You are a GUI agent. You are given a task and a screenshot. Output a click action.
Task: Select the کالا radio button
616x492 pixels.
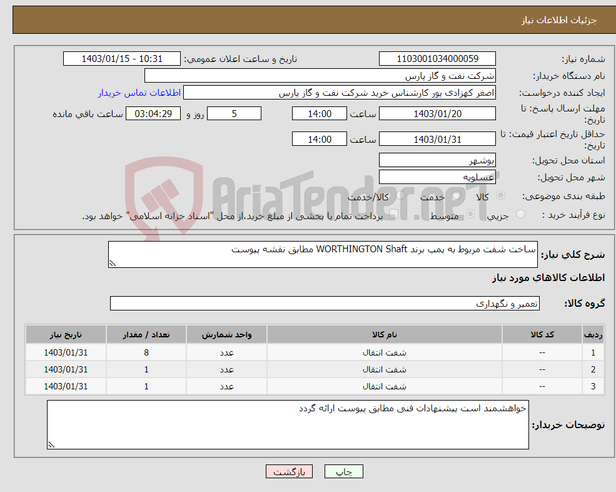(500, 195)
